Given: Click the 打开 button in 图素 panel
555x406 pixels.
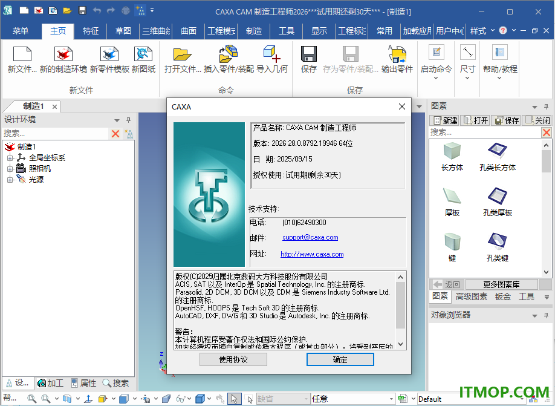Looking at the screenshot, I should 476,120.
